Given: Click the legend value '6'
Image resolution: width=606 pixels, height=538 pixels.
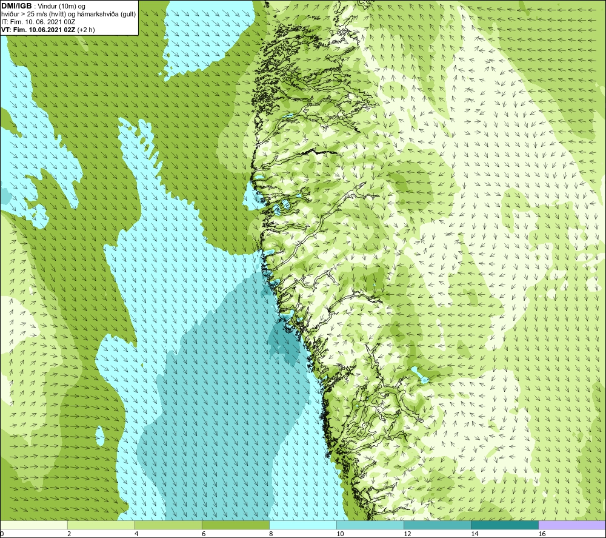Looking at the screenshot, I should (x=204, y=534).
